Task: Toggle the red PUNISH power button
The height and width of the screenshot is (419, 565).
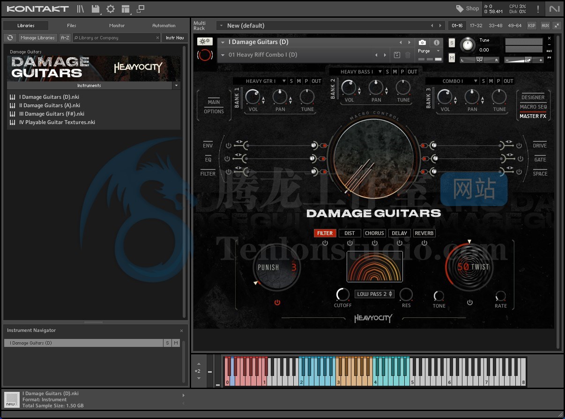Action: click(277, 303)
